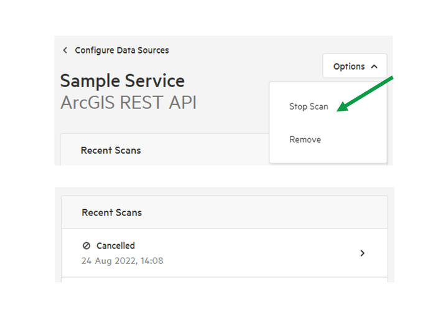The width and height of the screenshot is (448, 315).
Task: Open the Configure Data Sources breadcrumb link
Action: click(122, 50)
